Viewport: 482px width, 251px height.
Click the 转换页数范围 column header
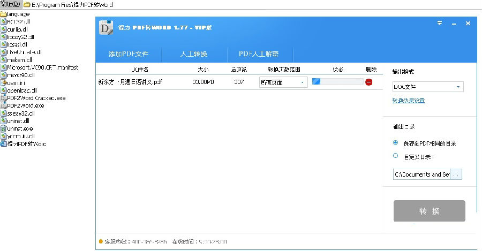(x=284, y=70)
